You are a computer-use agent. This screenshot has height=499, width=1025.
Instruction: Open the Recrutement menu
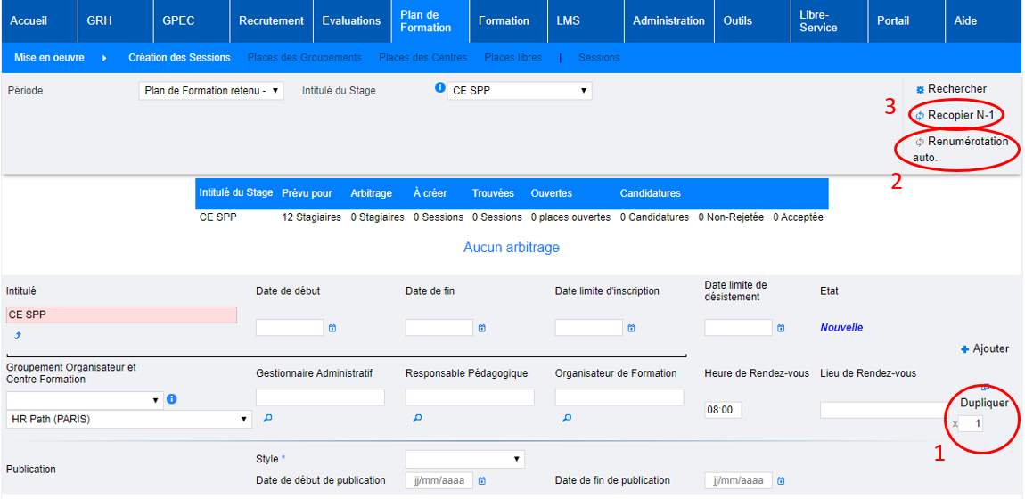point(271,20)
